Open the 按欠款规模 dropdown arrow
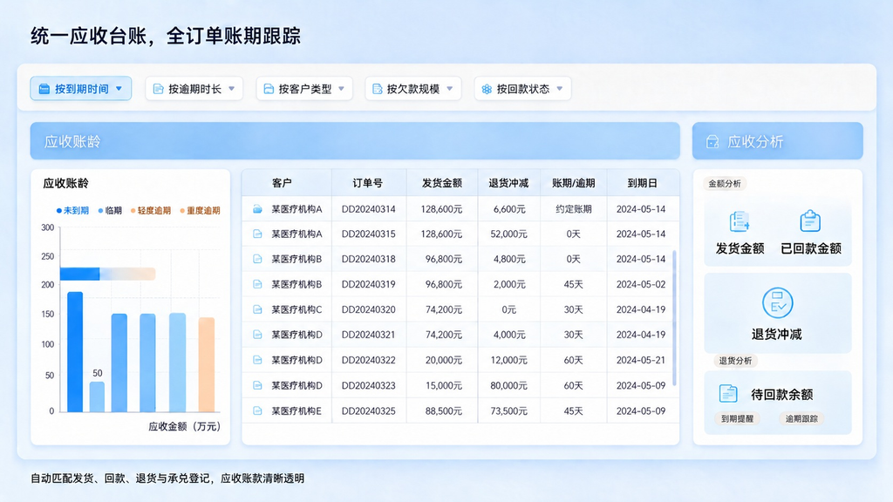893x502 pixels. [450, 89]
